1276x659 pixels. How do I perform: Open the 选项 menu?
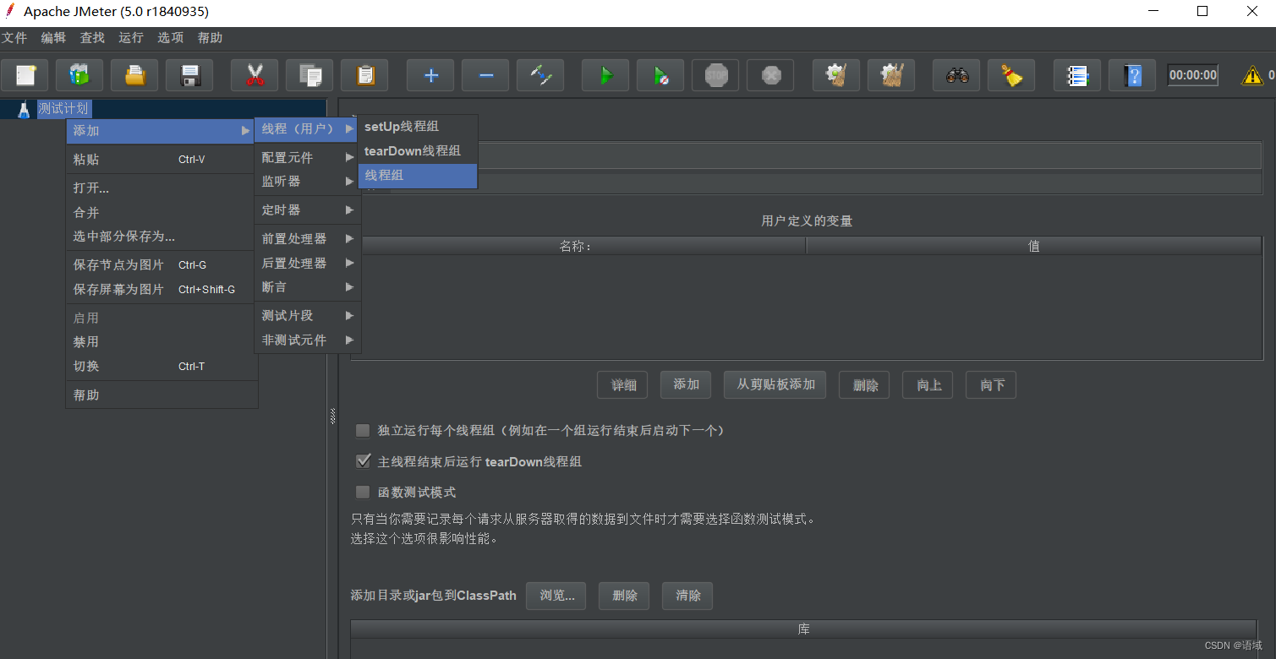point(170,38)
